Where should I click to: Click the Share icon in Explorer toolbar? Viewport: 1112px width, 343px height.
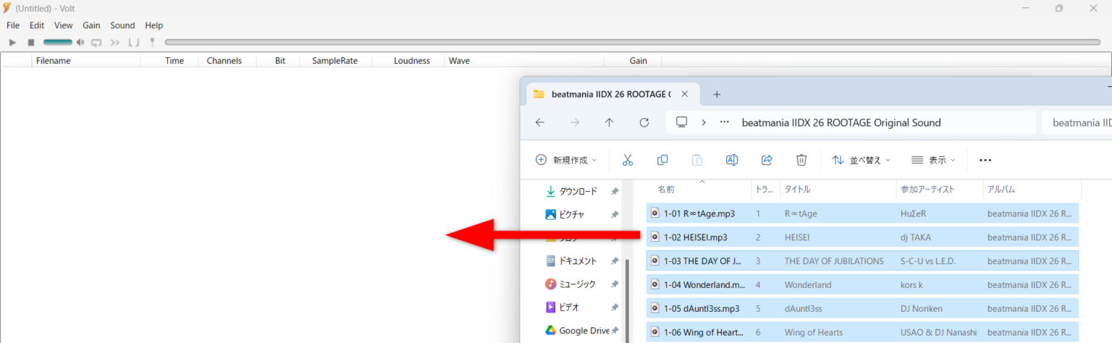pos(767,160)
